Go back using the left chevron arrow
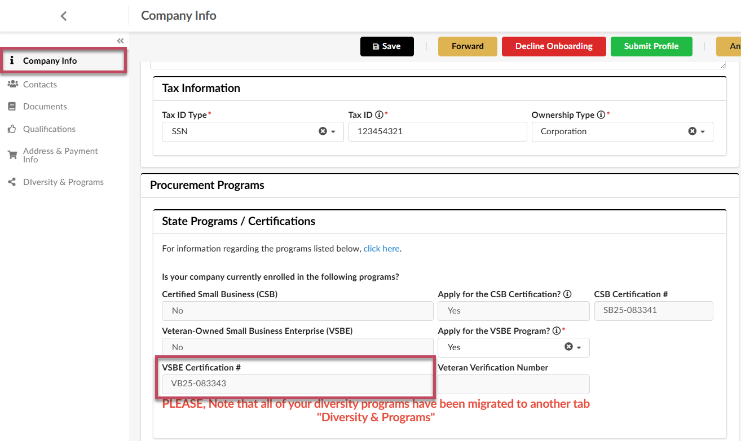The height and width of the screenshot is (441, 741). coord(64,16)
